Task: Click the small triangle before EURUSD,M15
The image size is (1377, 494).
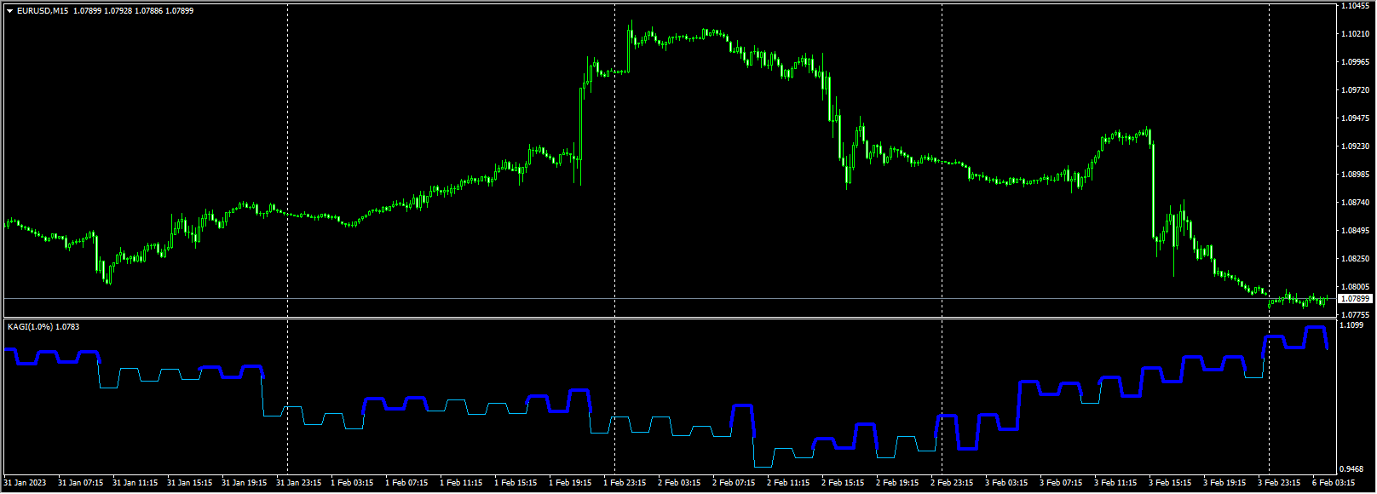Action: click(10, 11)
